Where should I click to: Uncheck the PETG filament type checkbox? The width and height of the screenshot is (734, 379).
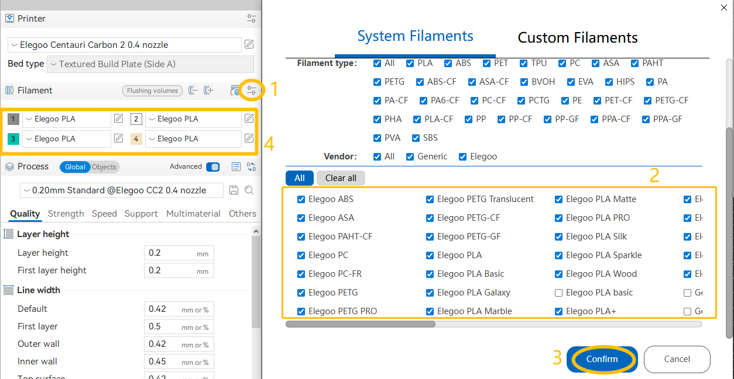[378, 82]
